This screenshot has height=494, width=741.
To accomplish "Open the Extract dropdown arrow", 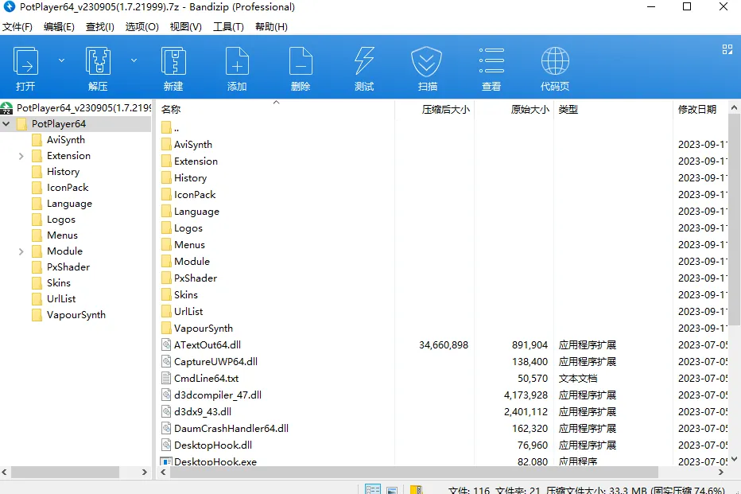I will point(132,59).
